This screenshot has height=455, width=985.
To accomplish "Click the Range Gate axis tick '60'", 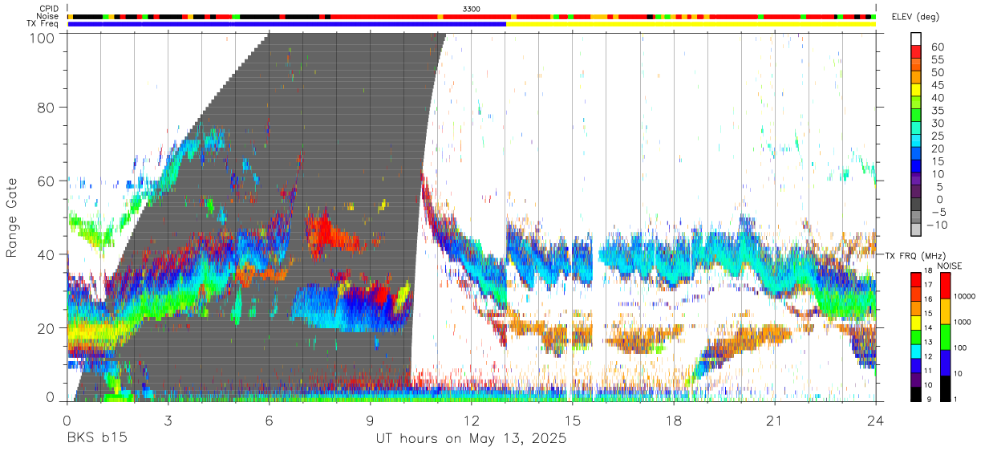I will click(47, 181).
